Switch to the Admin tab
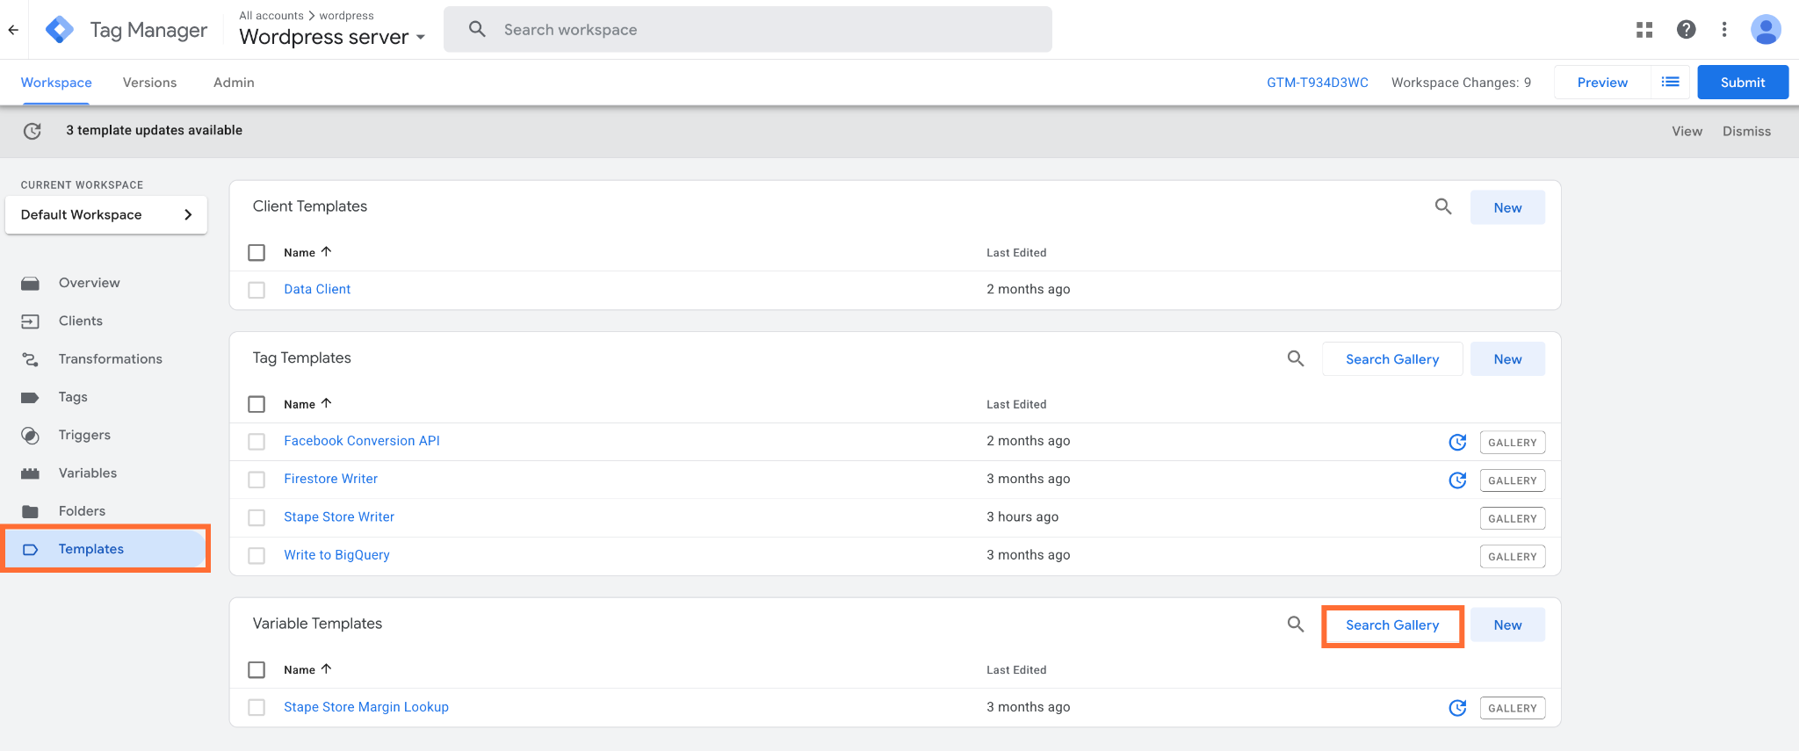Viewport: 1799px width, 751px height. (x=234, y=83)
